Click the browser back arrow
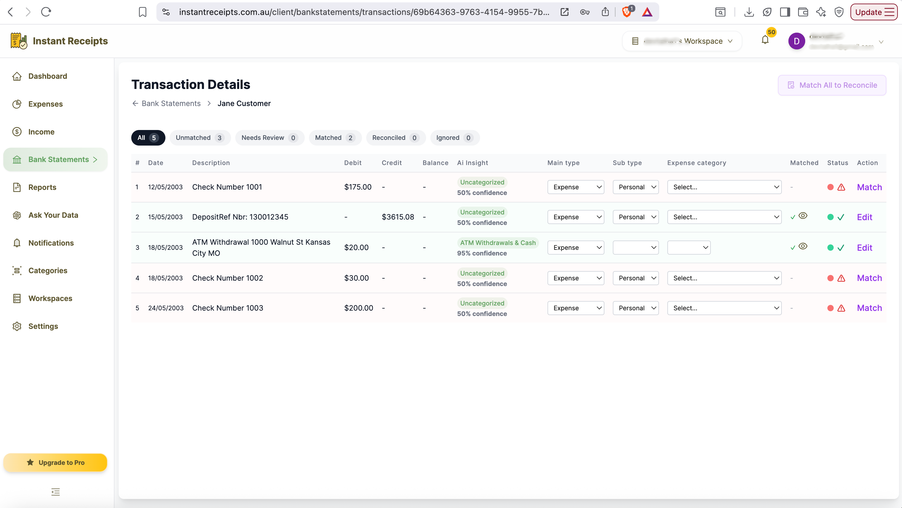The width and height of the screenshot is (902, 508). [x=10, y=12]
